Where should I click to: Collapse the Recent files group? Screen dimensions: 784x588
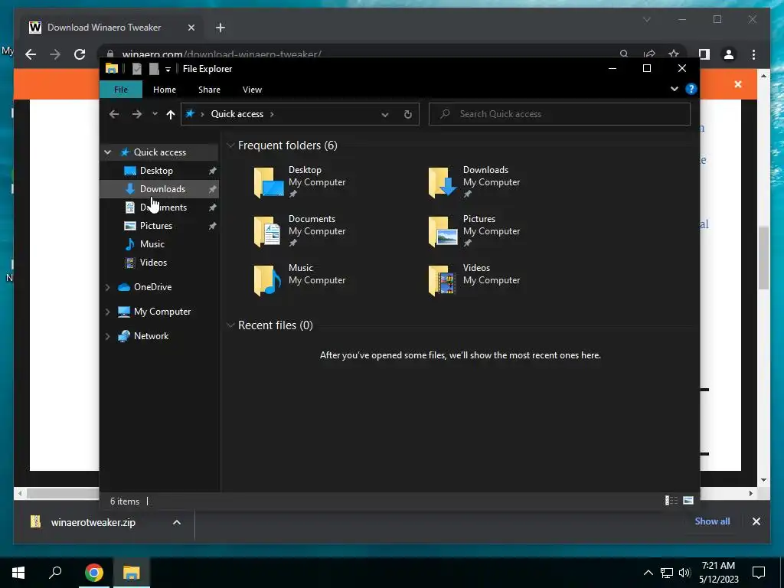coord(230,325)
